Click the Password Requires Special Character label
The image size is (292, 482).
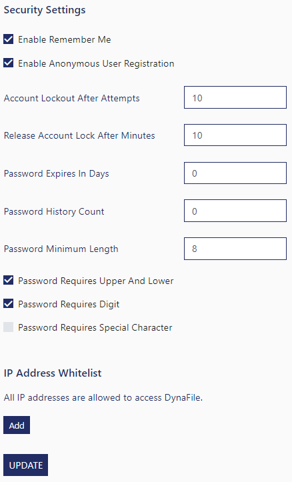click(x=95, y=328)
